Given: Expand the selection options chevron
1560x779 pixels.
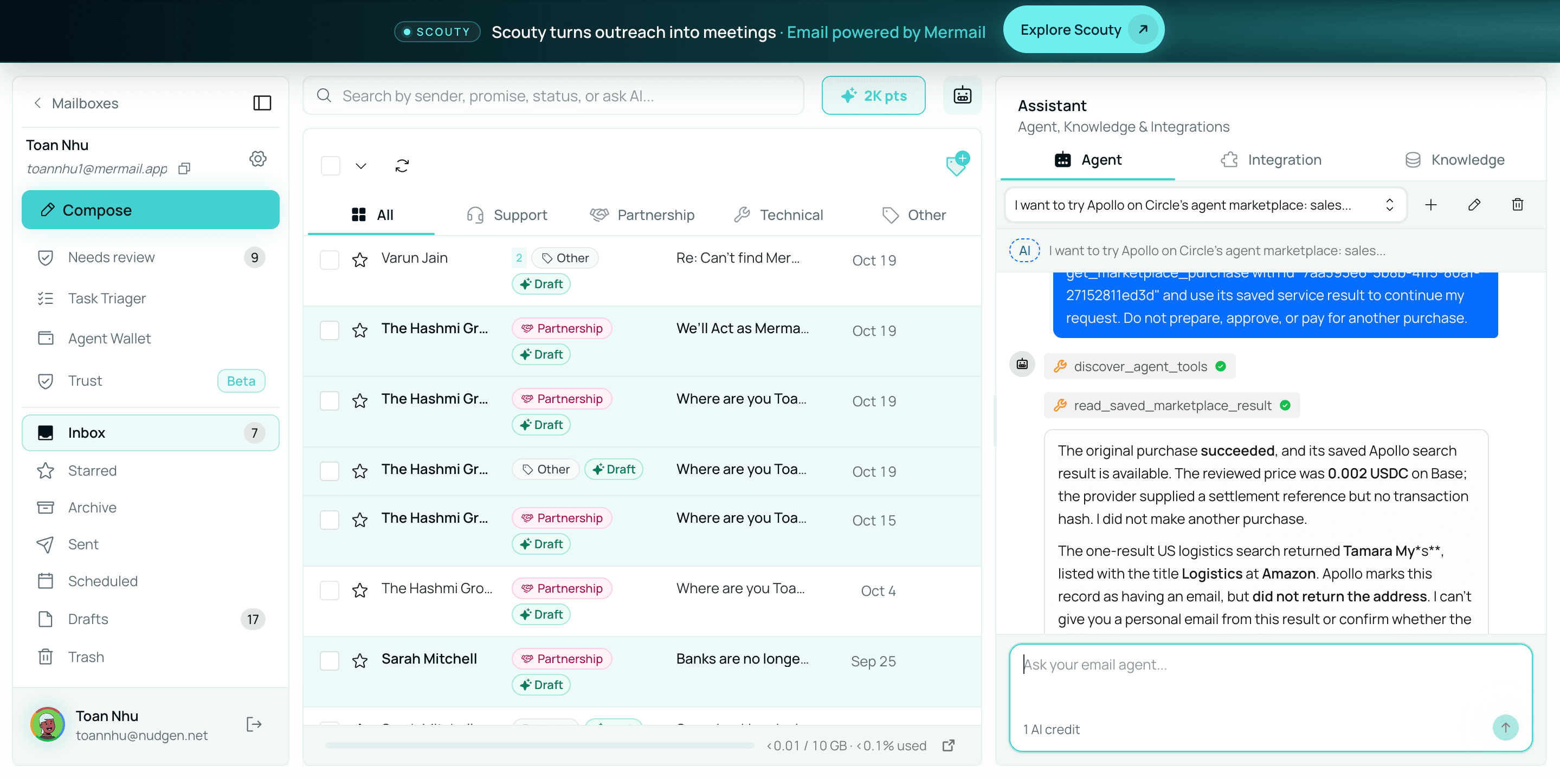Looking at the screenshot, I should coord(361,166).
